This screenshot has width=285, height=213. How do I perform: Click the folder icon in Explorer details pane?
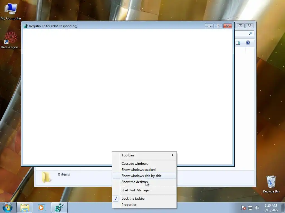point(46,177)
